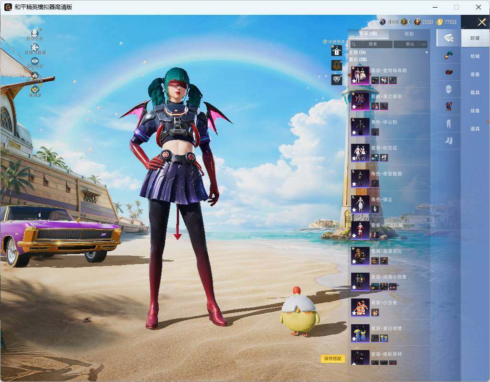This screenshot has height=382, width=490.
Task: Click second small piece icon under 粉恋花
Action: click(x=384, y=158)
